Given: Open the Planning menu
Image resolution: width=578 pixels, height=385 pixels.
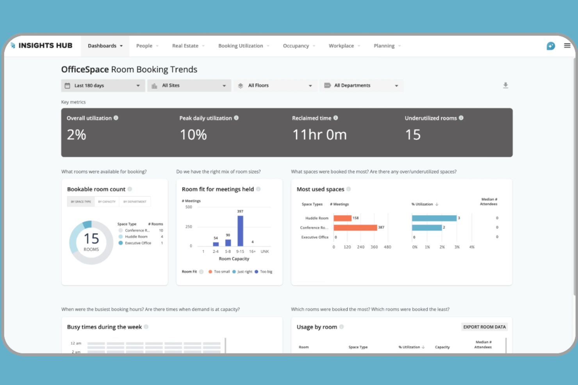Looking at the screenshot, I should point(387,46).
